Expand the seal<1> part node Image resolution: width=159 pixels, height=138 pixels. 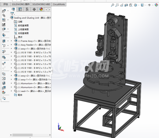coord(11,91)
